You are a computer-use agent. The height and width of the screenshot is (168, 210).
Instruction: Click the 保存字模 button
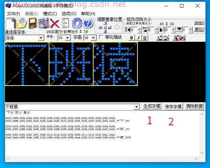click(173, 107)
